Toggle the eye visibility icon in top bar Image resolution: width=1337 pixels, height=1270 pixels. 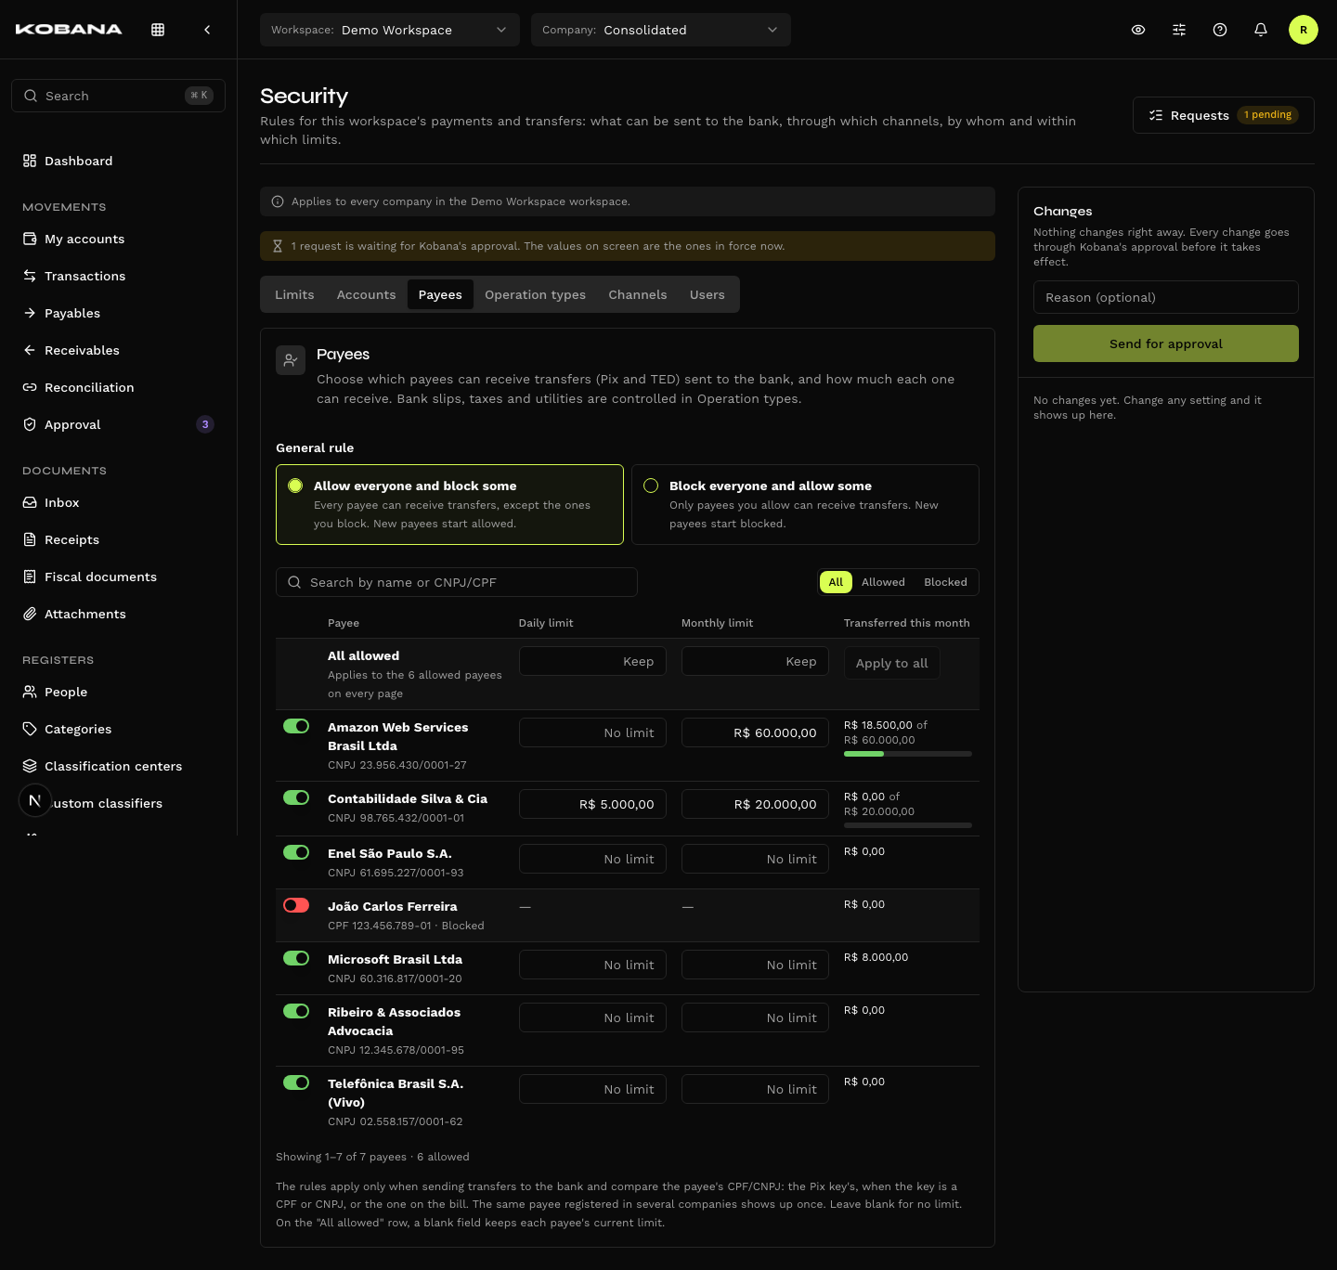pyautogui.click(x=1138, y=30)
